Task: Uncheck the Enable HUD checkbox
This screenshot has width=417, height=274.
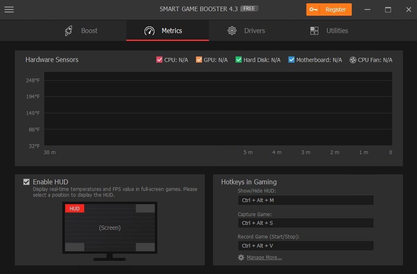Action: pos(26,182)
